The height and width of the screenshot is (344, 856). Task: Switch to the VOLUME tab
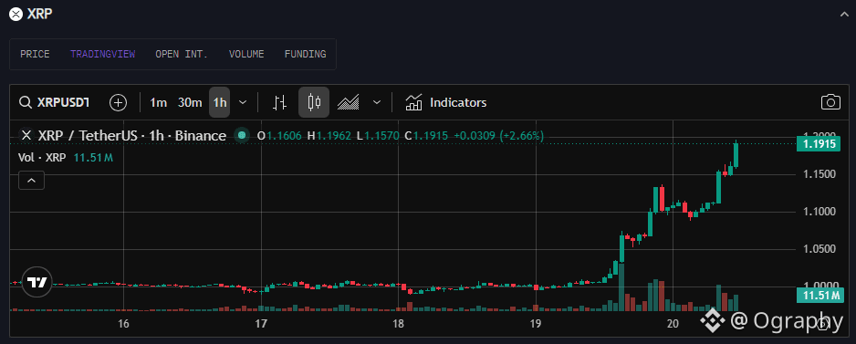246,54
